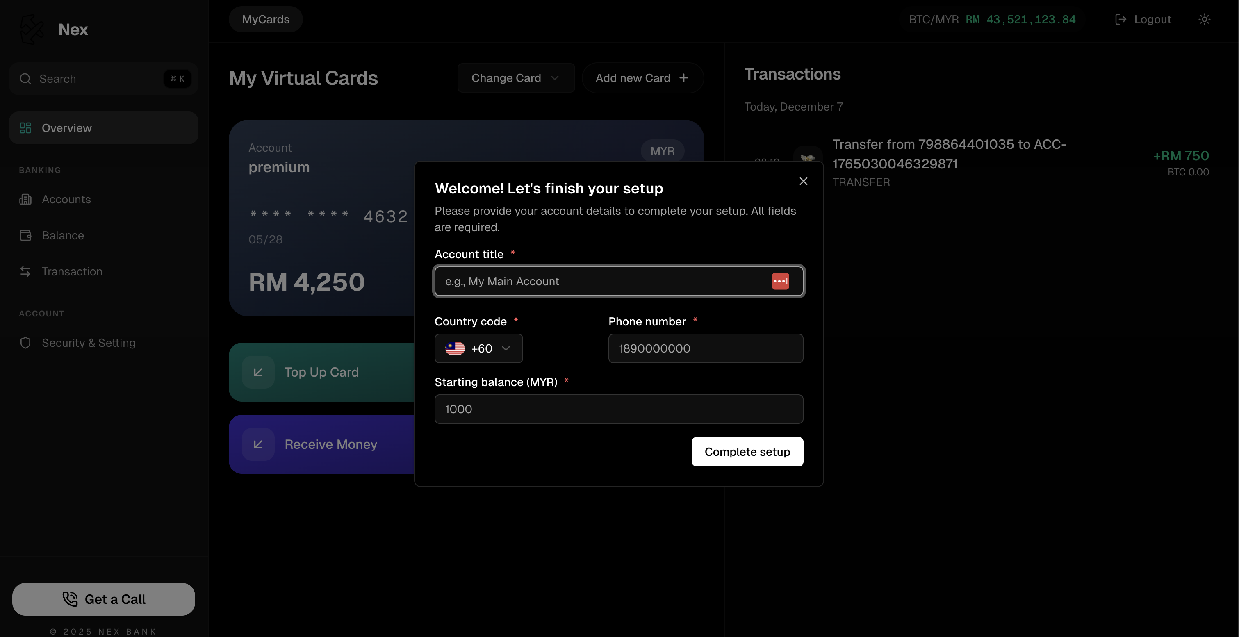Click the Starting balance (MYR) field
Image resolution: width=1239 pixels, height=637 pixels.
pyautogui.click(x=619, y=409)
